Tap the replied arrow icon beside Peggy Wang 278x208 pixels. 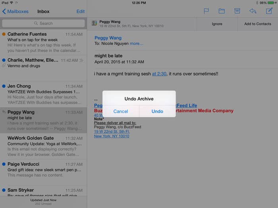pyautogui.click(x=4, y=112)
